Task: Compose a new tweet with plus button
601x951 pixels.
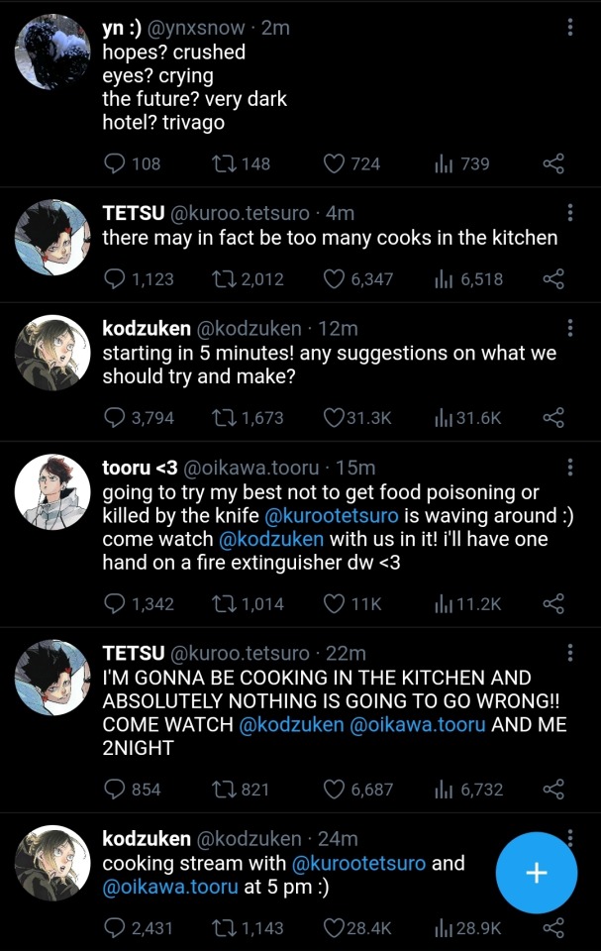Action: click(x=536, y=873)
